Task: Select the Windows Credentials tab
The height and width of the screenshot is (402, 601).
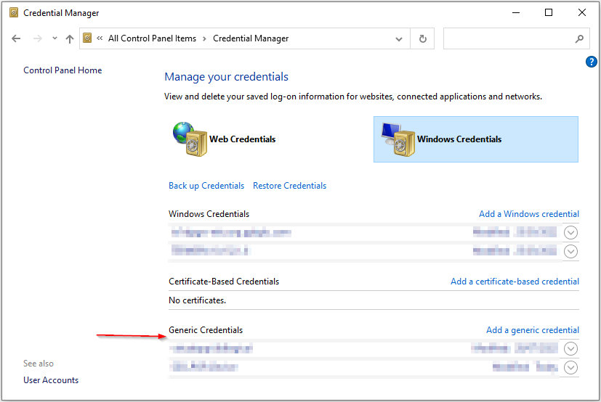Action: click(x=476, y=139)
